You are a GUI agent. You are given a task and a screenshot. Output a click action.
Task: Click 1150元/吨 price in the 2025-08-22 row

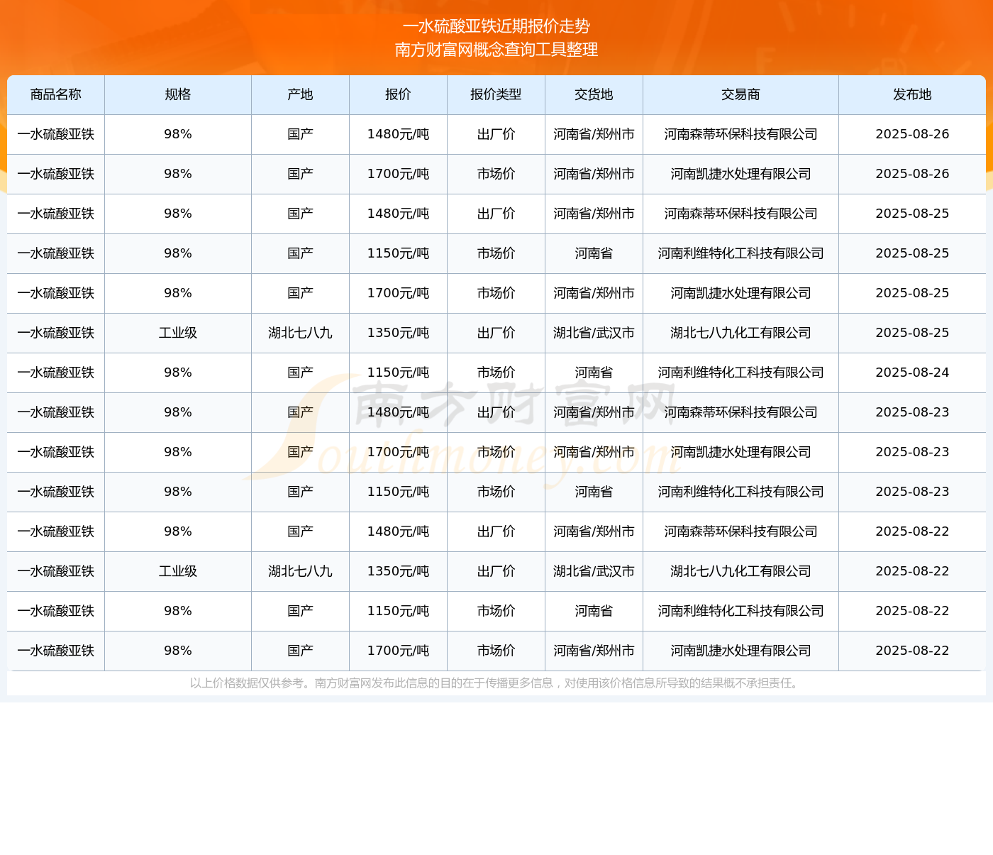398,611
